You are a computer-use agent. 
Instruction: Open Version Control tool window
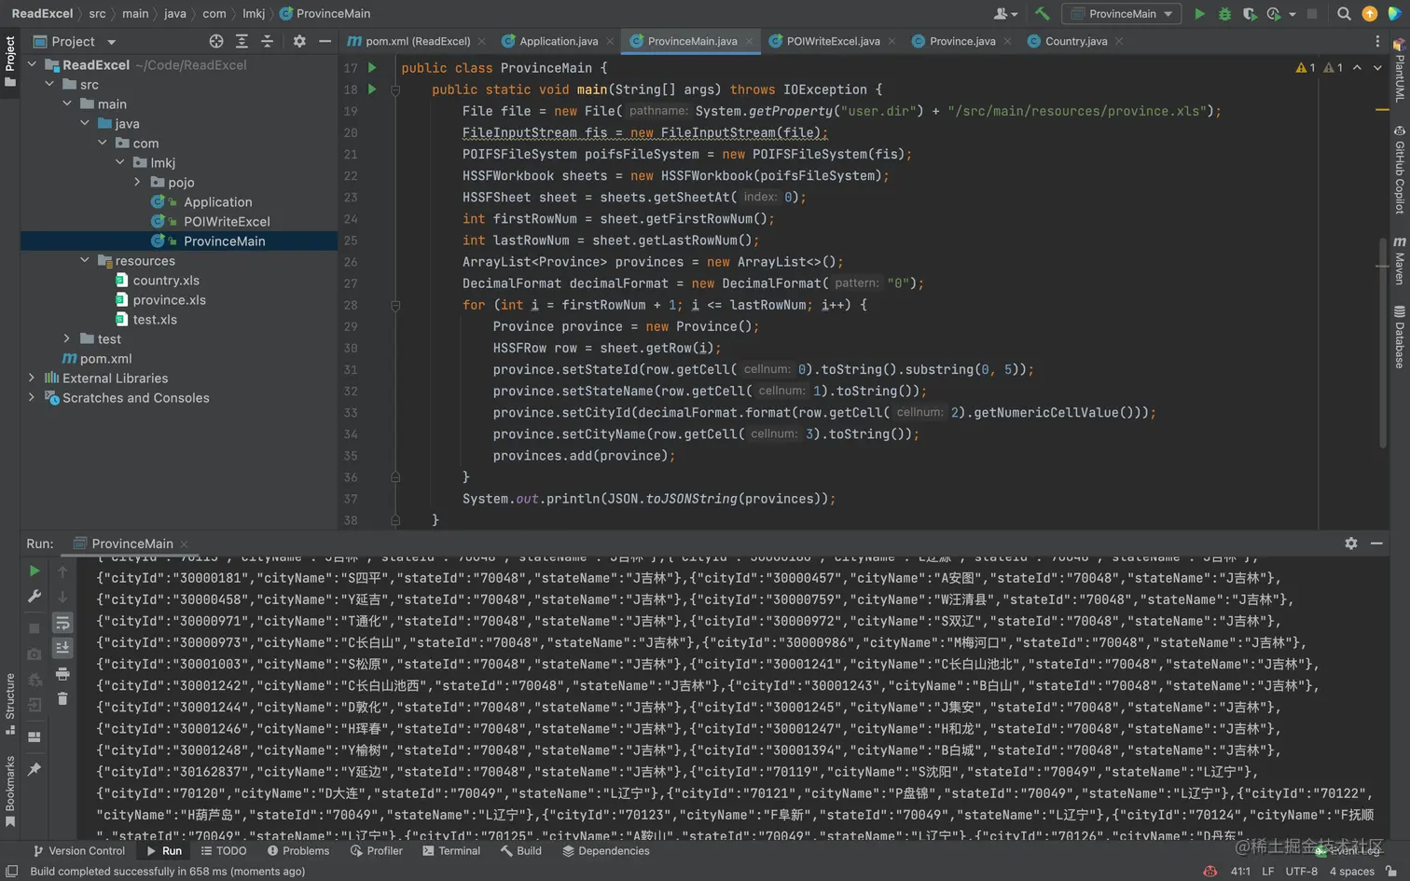pyautogui.click(x=79, y=851)
